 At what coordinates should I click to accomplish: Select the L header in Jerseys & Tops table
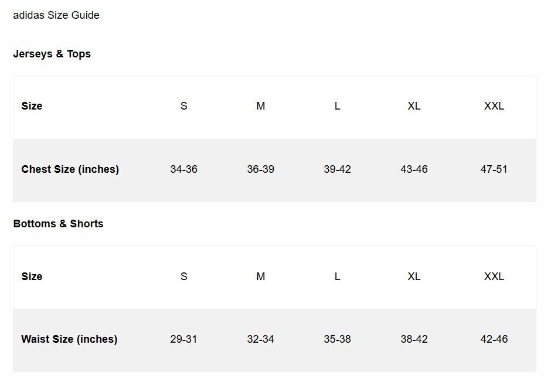[337, 106]
